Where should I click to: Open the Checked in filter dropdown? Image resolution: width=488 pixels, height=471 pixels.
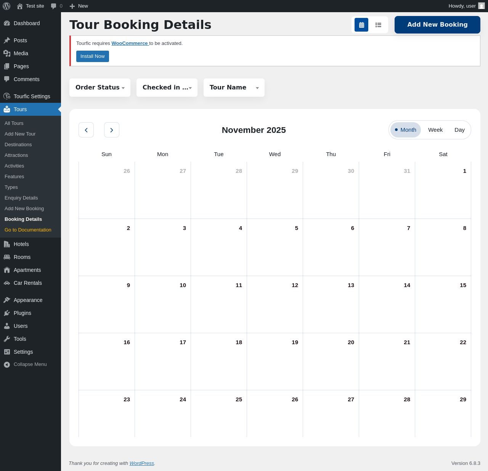click(167, 88)
